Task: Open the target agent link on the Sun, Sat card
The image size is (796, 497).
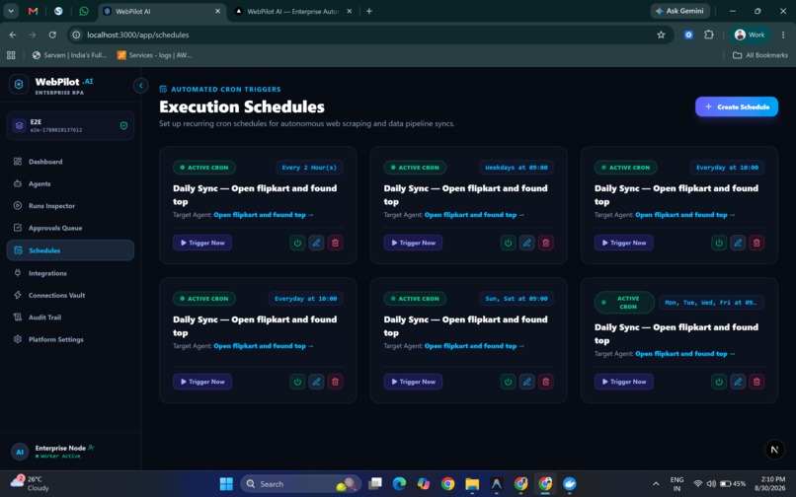Action: [474, 346]
